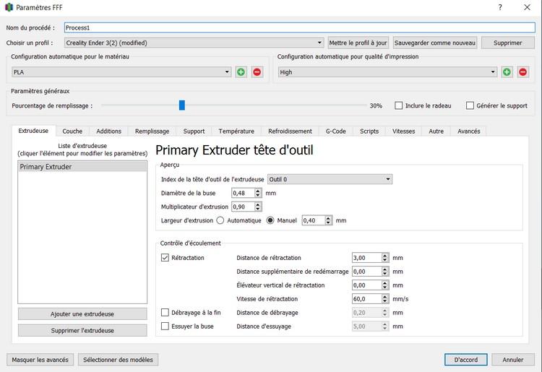Switch to the Support tab
Viewport: 542px width, 372px height.
coord(194,131)
